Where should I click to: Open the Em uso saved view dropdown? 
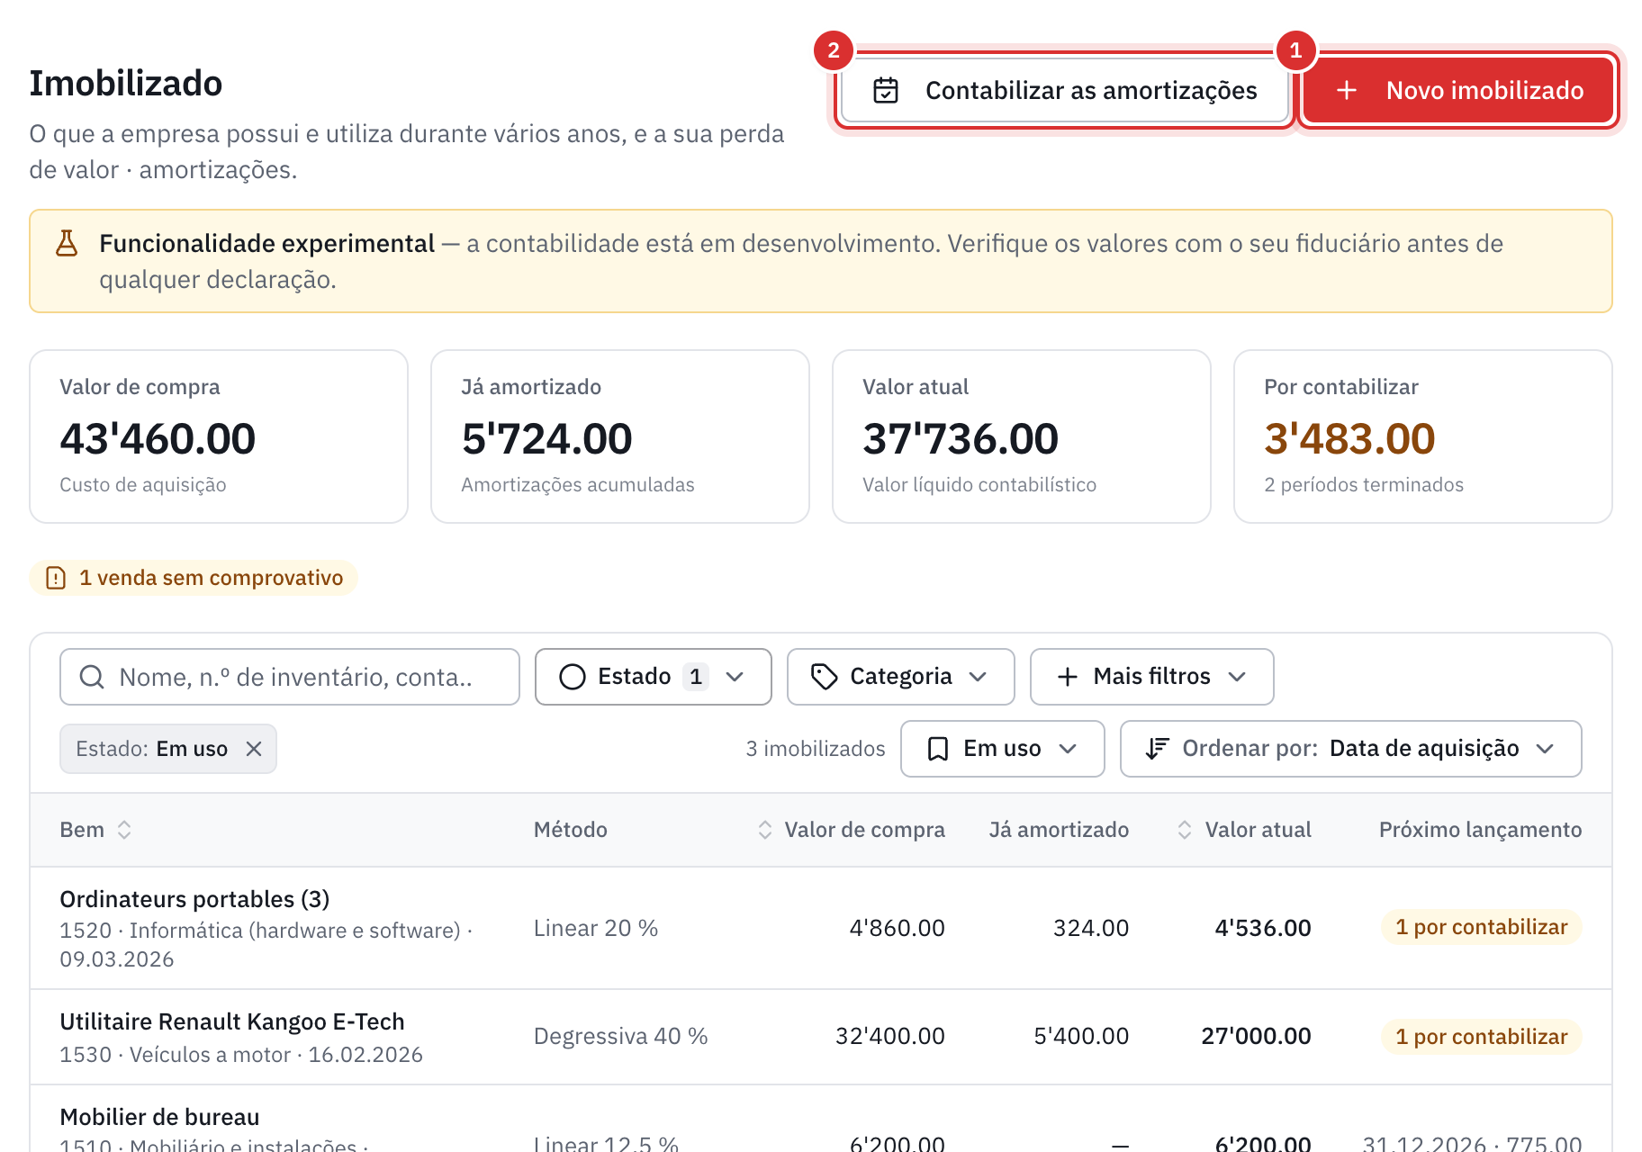click(x=1002, y=749)
